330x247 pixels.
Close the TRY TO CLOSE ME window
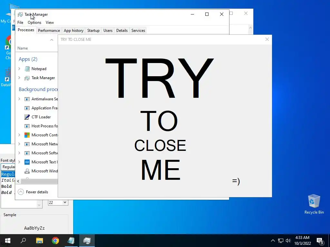pos(267,39)
